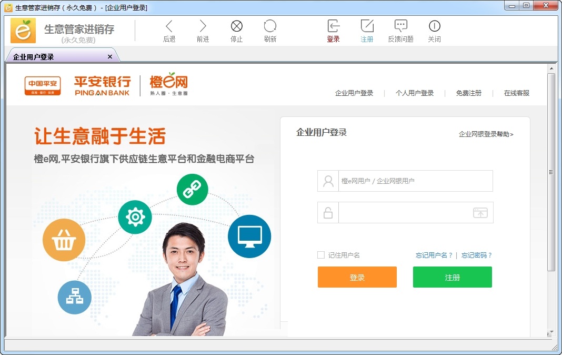
Task: Open the toolbar 注册 register icon
Action: point(367,26)
